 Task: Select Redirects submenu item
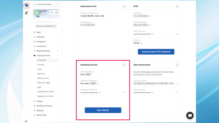tap(41, 74)
